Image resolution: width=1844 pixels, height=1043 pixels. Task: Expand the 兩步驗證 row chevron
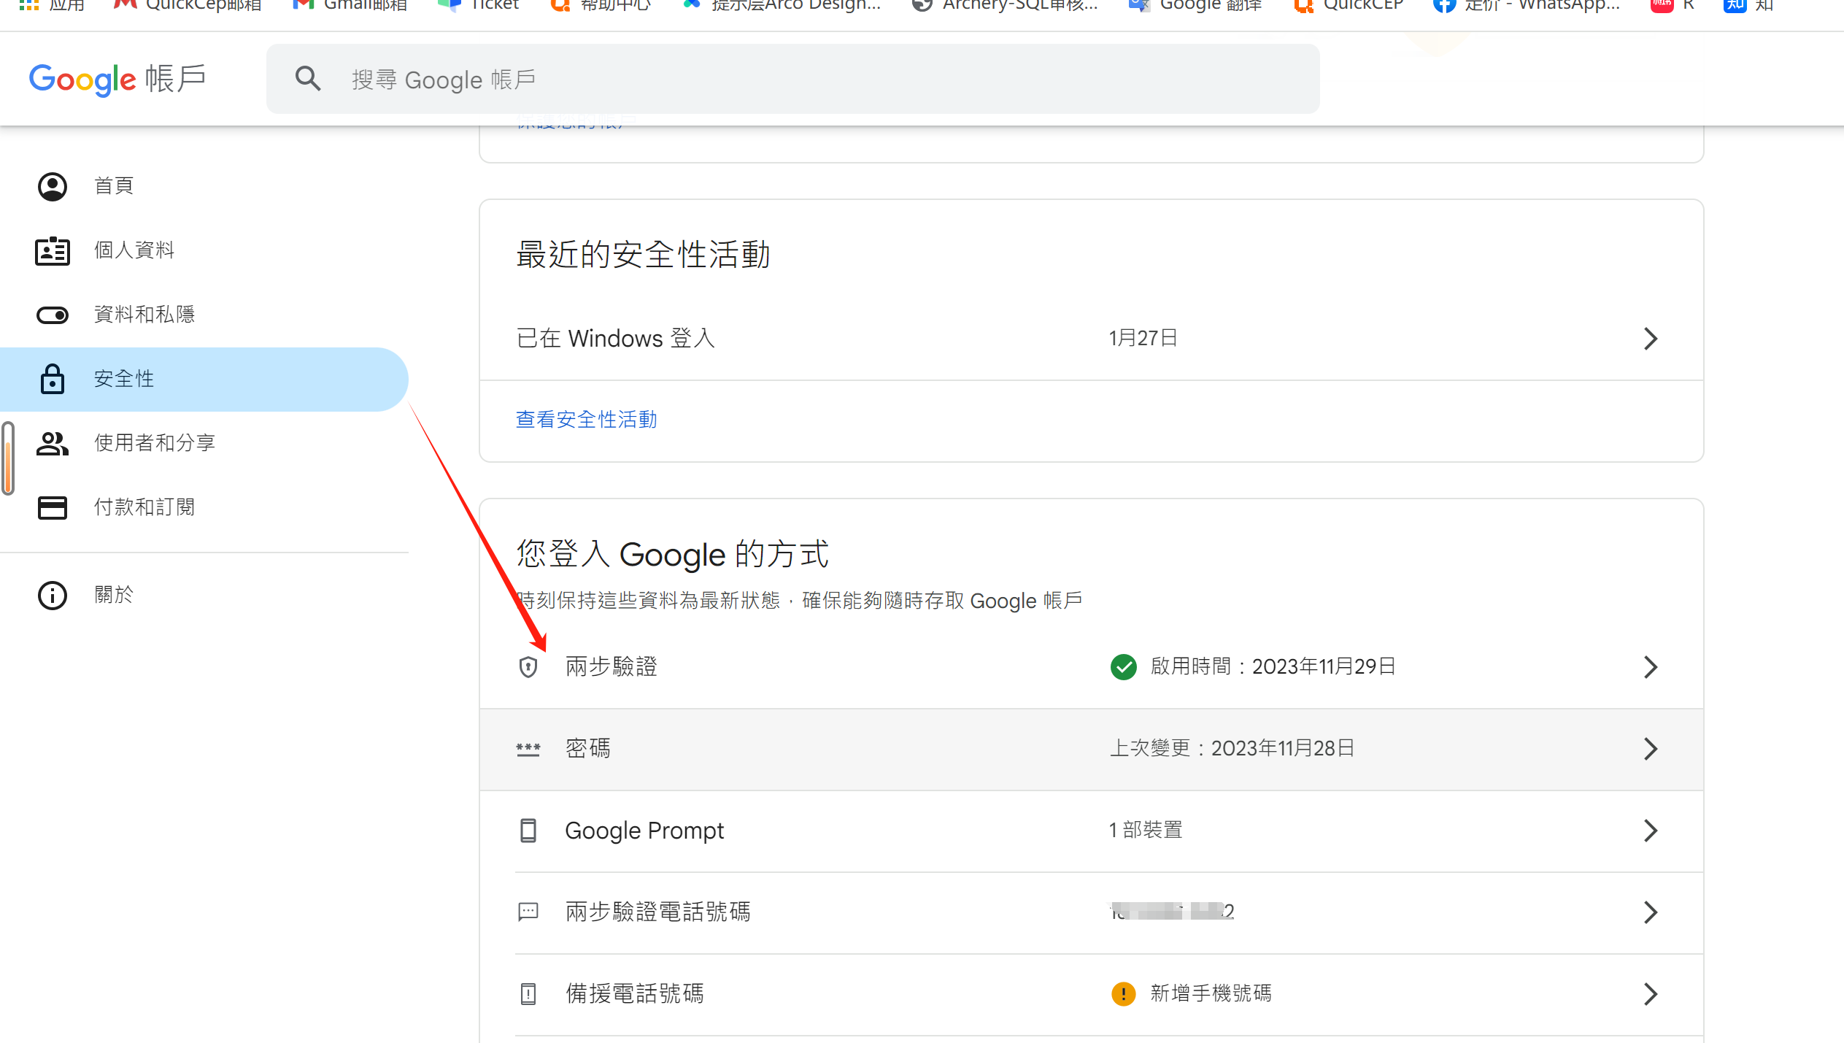(1651, 667)
